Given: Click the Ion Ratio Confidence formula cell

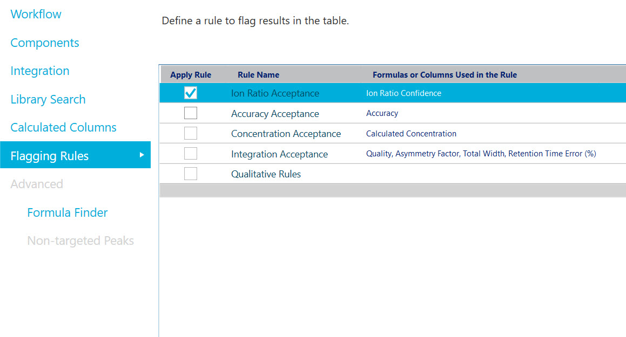Looking at the screenshot, I should (x=403, y=93).
